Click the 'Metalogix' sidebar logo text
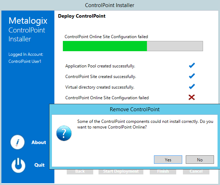This screenshot has width=220, height=185. pyautogui.click(x=28, y=21)
